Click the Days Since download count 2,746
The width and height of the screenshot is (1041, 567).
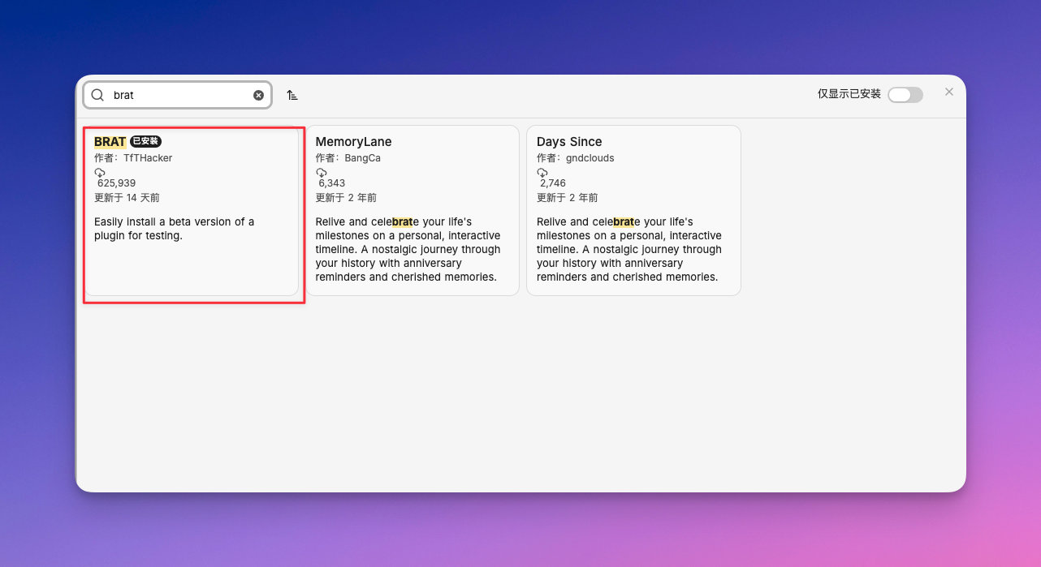click(x=553, y=183)
